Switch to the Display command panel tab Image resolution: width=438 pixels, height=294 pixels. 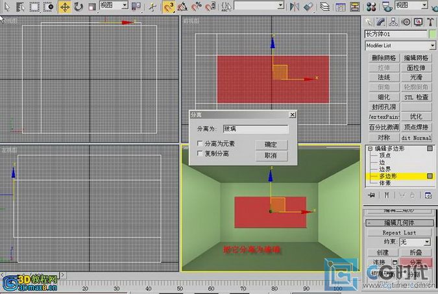point(418,22)
